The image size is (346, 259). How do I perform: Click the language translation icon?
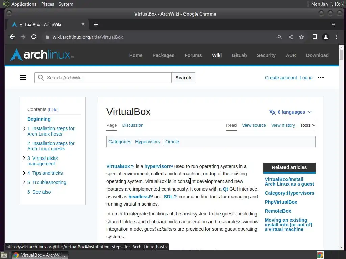(272, 112)
